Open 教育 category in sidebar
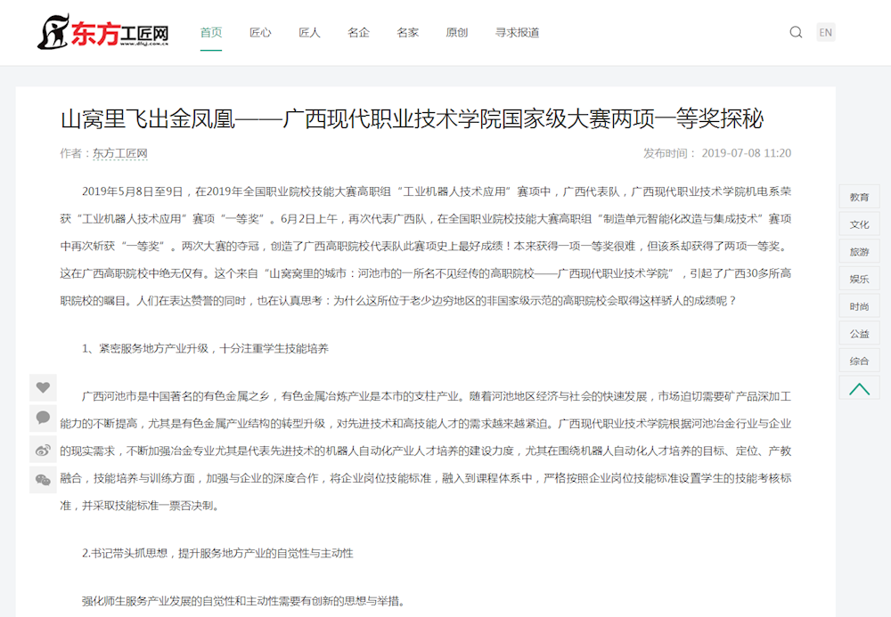Image resolution: width=891 pixels, height=617 pixels. coord(859,197)
